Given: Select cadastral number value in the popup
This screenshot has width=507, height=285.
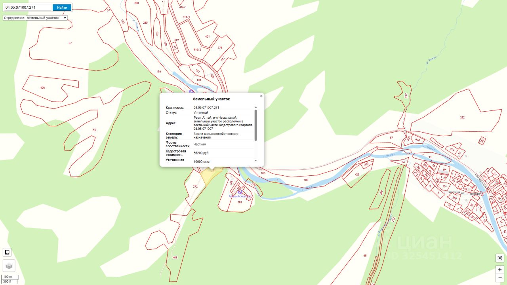Looking at the screenshot, I should (206, 108).
